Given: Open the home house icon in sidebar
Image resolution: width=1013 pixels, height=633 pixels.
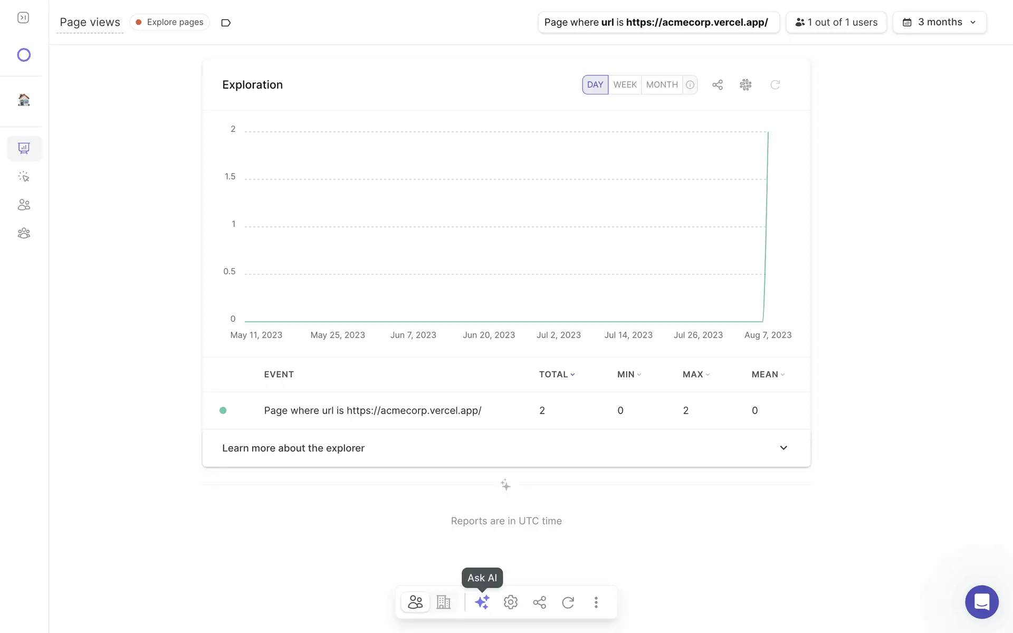Looking at the screenshot, I should [24, 100].
